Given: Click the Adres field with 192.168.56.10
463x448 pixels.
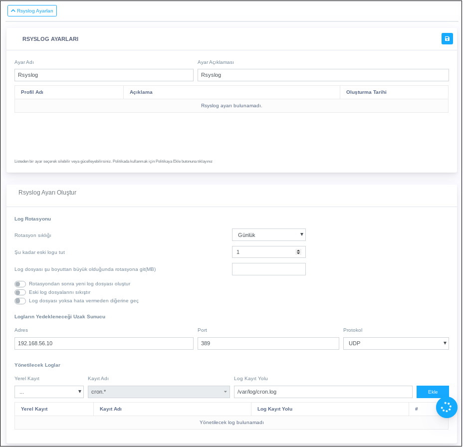Looking at the screenshot, I should (104, 343).
